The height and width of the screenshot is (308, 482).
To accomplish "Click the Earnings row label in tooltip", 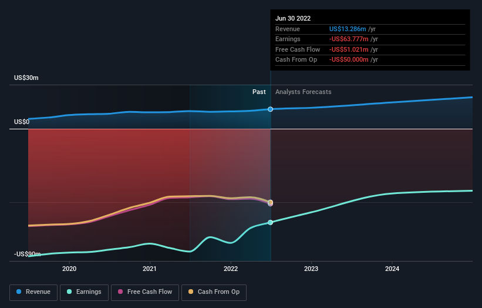I will [288, 39].
